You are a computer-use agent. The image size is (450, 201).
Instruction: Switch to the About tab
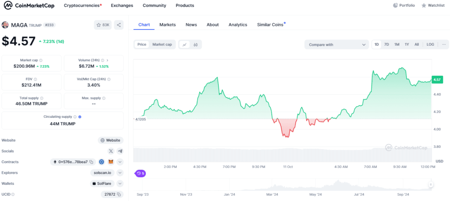tap(213, 25)
